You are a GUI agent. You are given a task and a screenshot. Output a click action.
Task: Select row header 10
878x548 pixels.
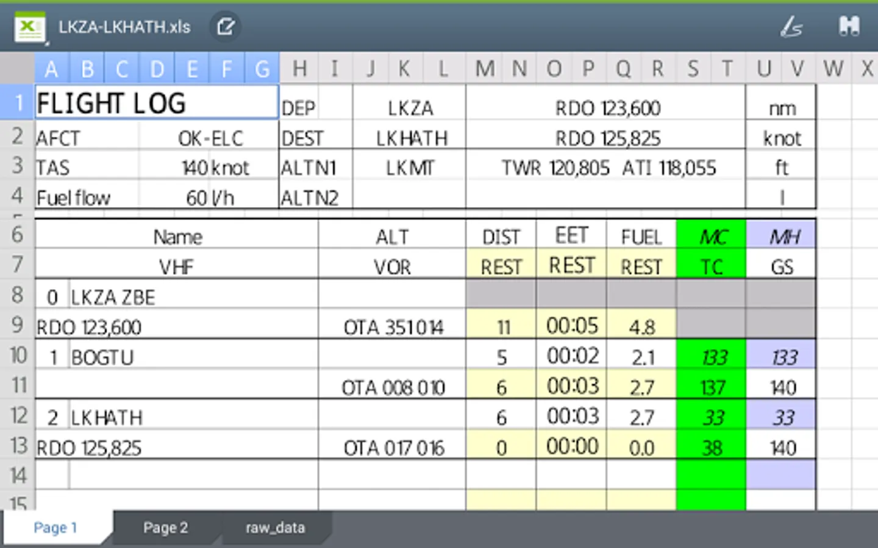click(17, 354)
